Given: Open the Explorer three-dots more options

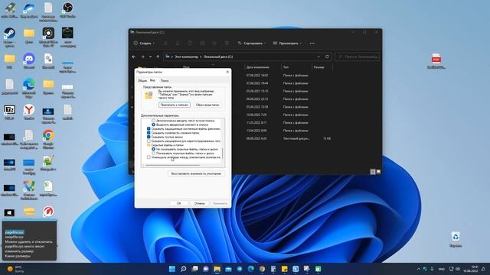Looking at the screenshot, I should tap(312, 44).
